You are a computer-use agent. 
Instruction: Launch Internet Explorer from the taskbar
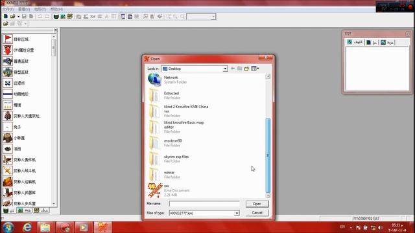point(27,227)
